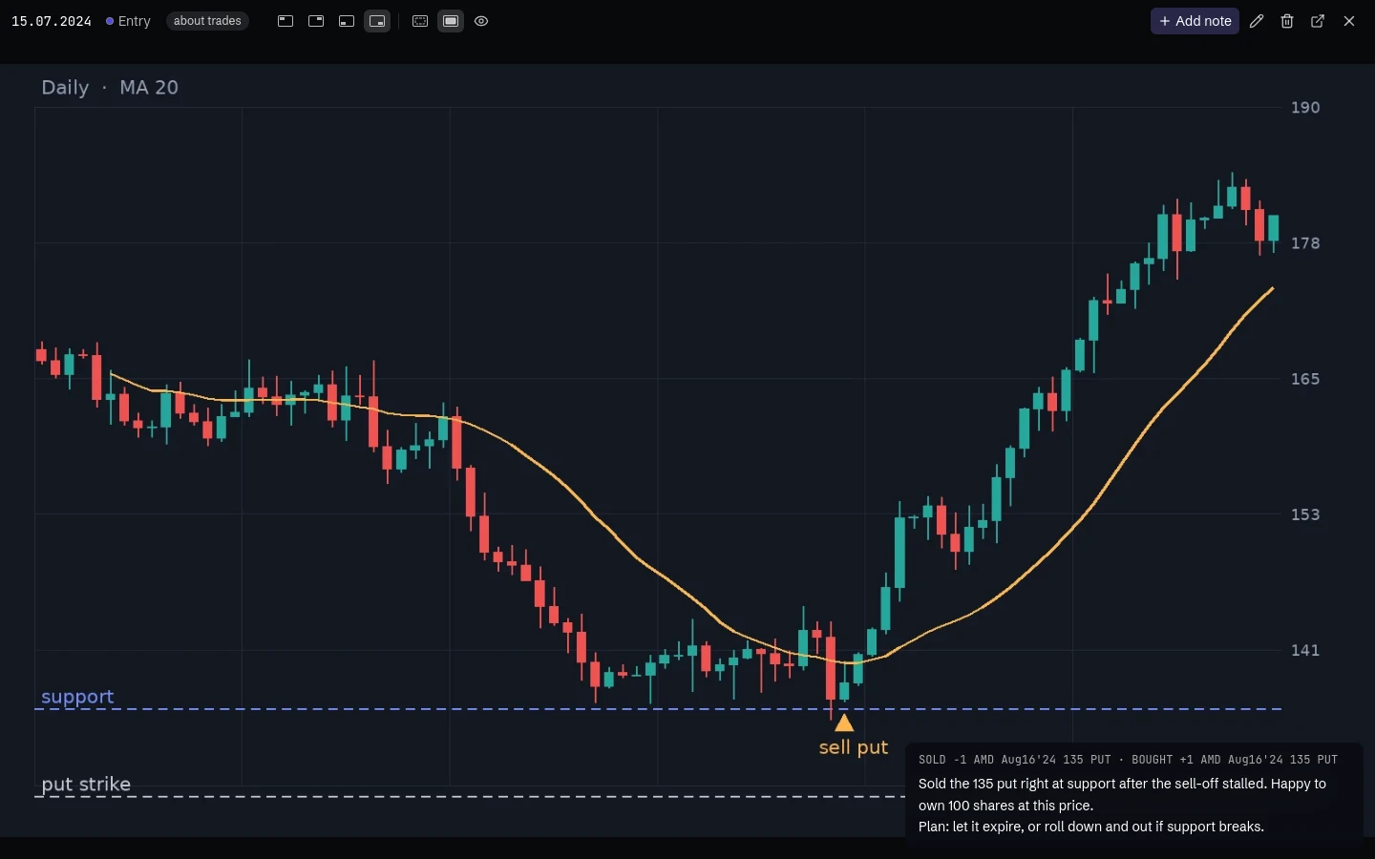Click the 'about trades' tag
The image size is (1375, 859).
[207, 21]
